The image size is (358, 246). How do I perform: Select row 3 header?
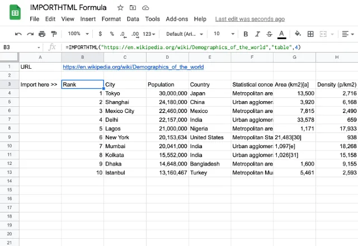(10, 84)
